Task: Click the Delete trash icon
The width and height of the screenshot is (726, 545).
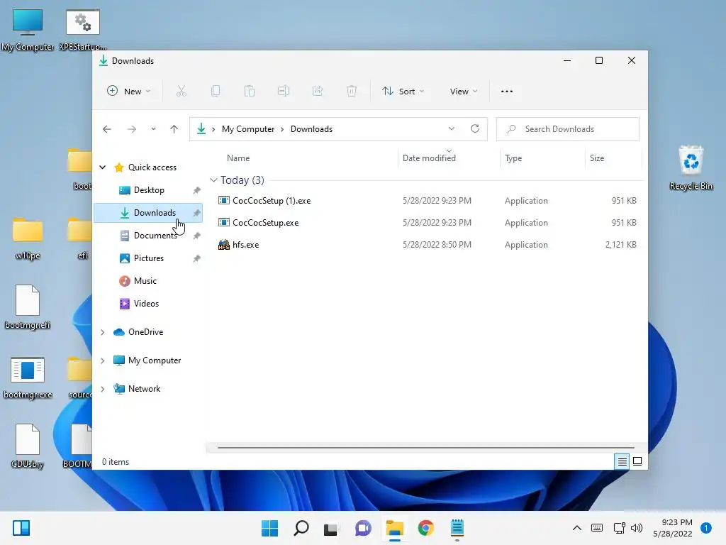Action: pos(352,92)
